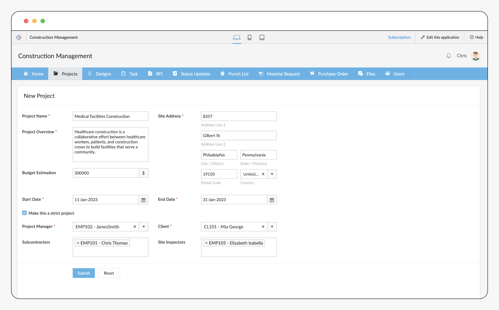499x310 pixels.
Task: Open the Subscription link
Action: click(x=399, y=37)
